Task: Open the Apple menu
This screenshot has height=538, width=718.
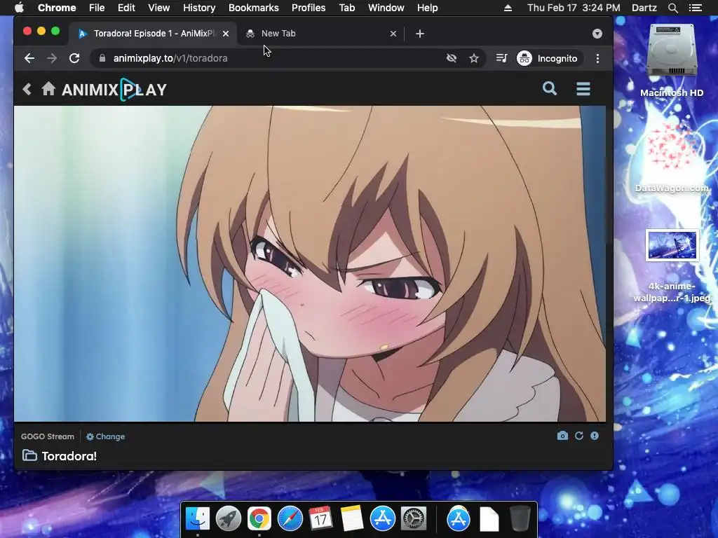Action: click(x=19, y=8)
